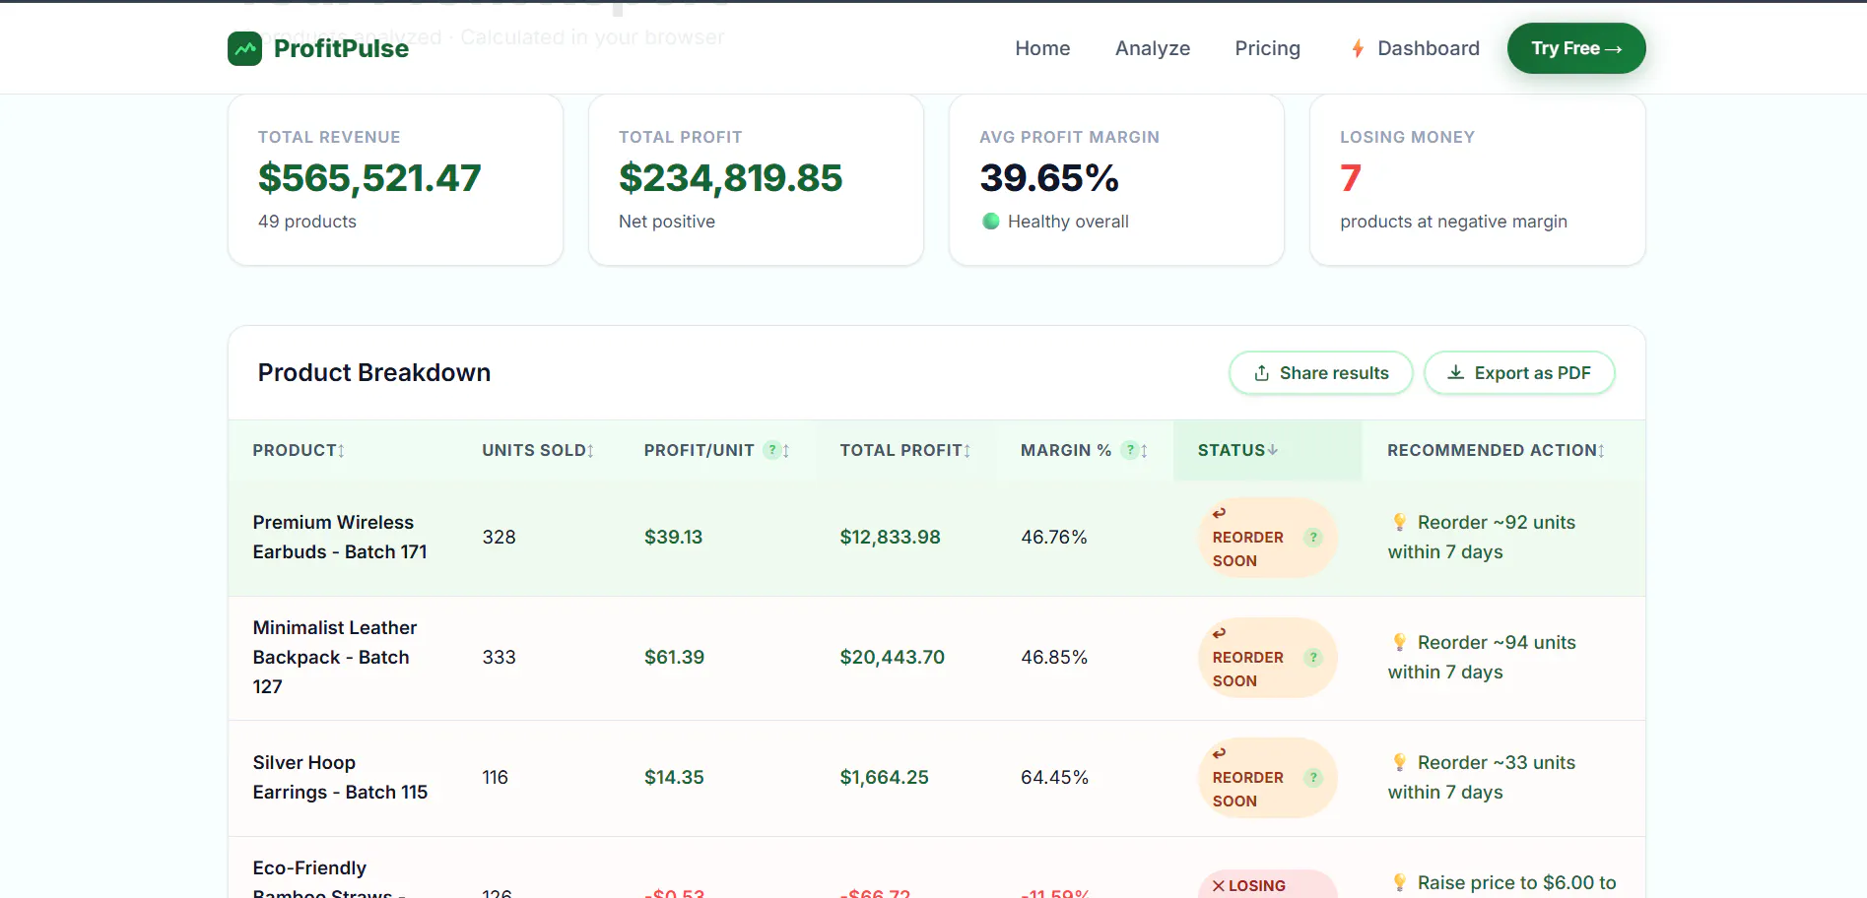Screen dimensions: 1867x898
Task: Click recommendation text Reorder ~94 units within 7 days
Action: [1482, 657]
